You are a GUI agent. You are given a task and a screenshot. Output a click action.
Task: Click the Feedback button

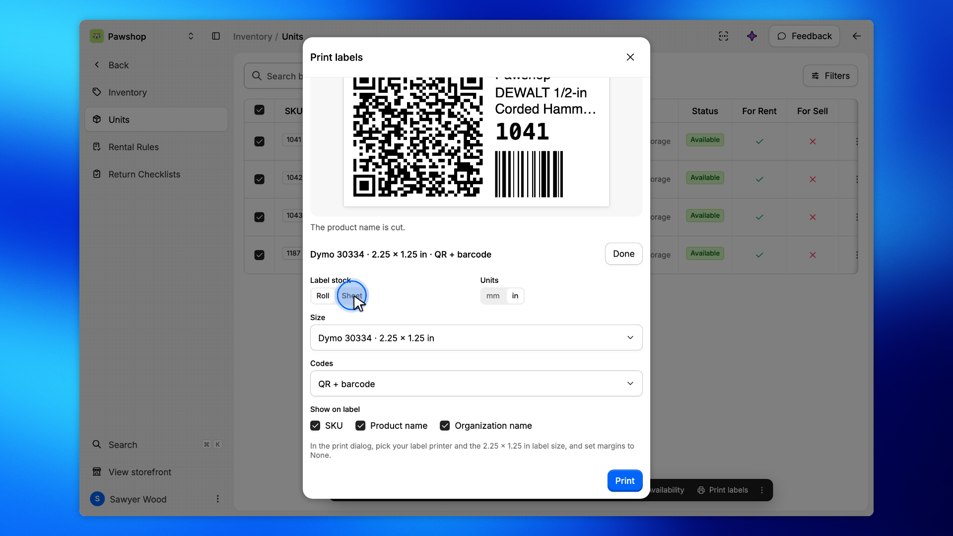[x=804, y=36]
